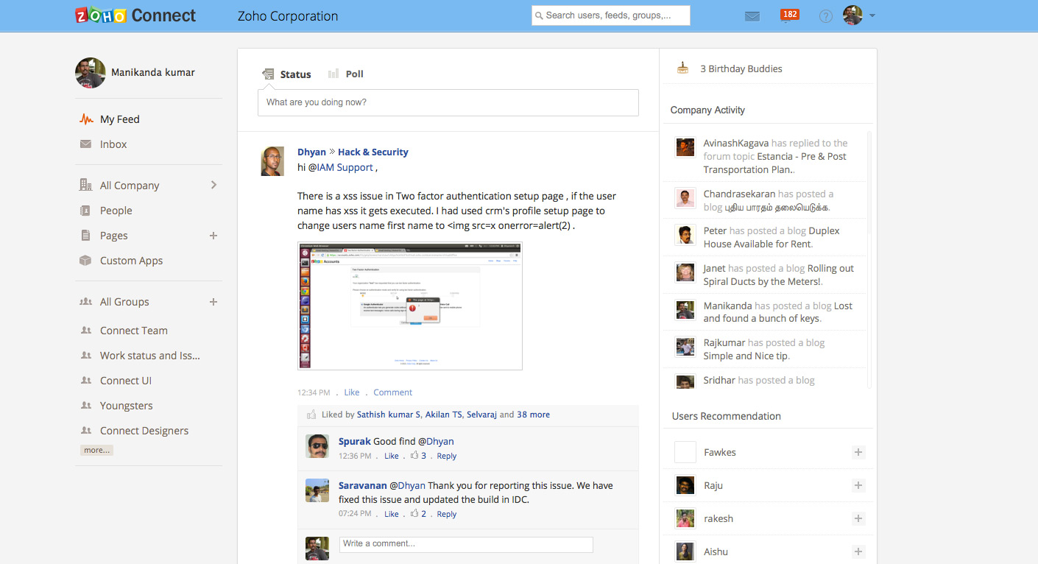Open Spurak's profile name in comments
This screenshot has width=1038, height=564.
pyautogui.click(x=355, y=441)
